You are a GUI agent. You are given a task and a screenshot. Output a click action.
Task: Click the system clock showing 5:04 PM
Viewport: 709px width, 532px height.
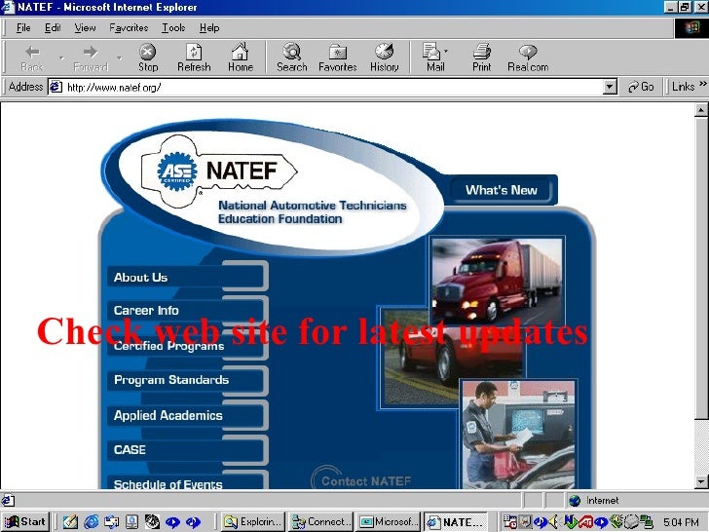tap(681, 522)
